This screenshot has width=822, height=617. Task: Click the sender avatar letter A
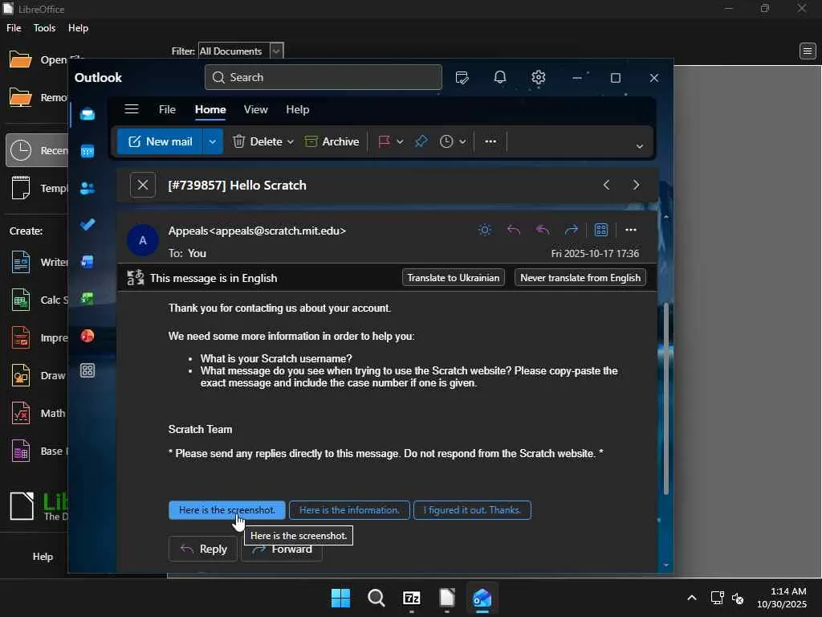(143, 240)
